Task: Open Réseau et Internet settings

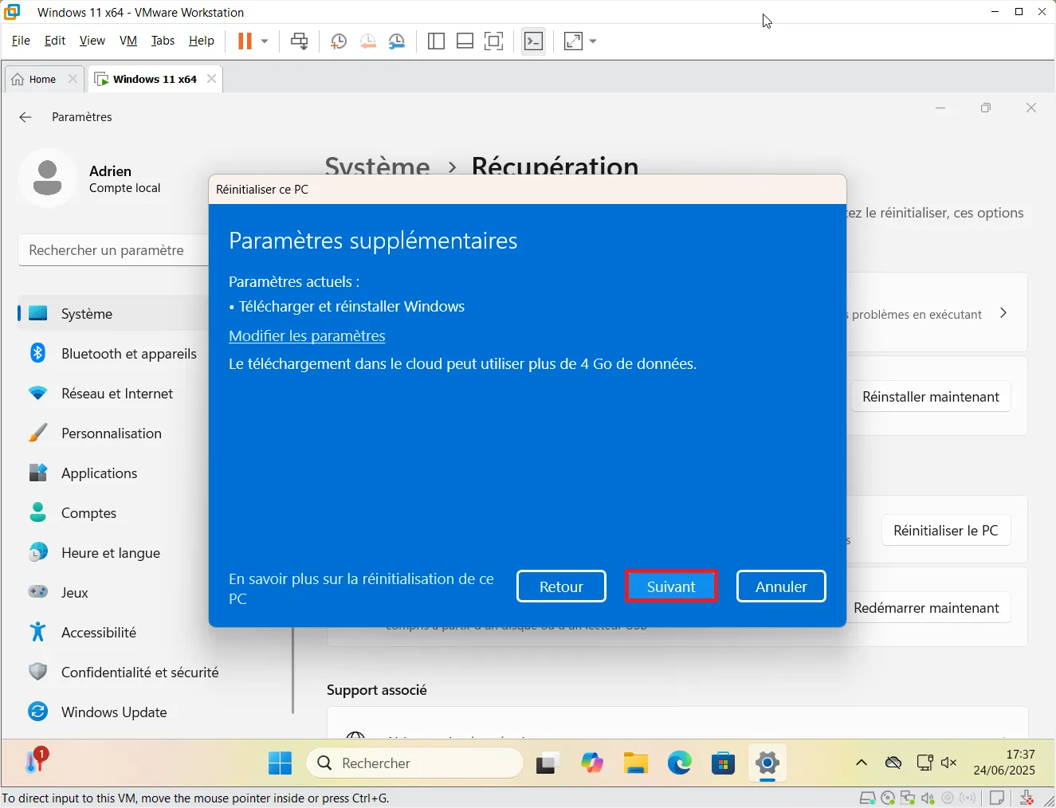Action: [x=112, y=394]
